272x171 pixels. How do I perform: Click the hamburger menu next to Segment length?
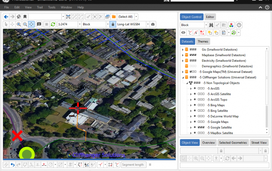150,165
